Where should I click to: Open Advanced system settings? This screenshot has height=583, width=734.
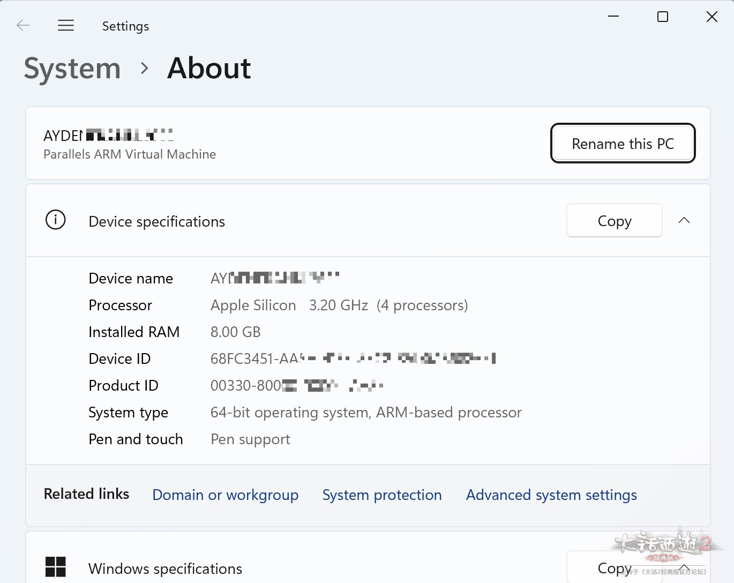[551, 495]
